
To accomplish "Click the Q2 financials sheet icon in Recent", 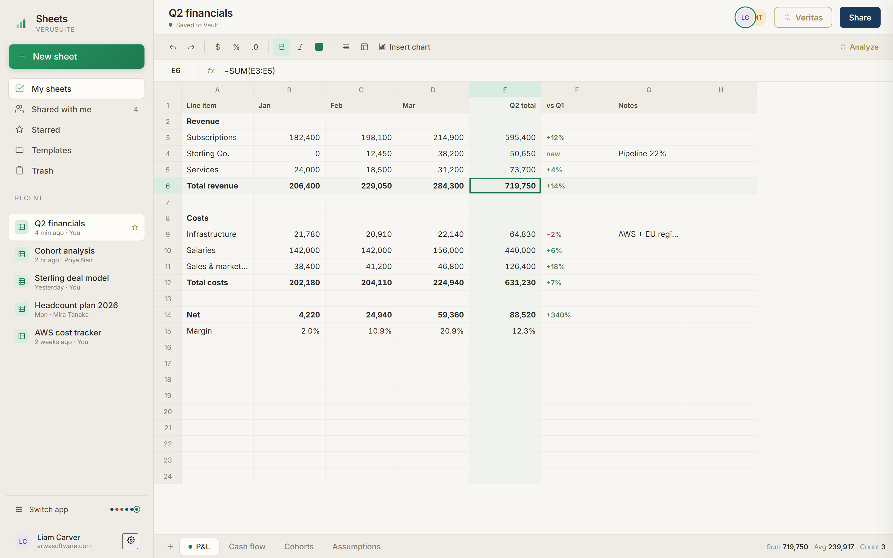I will click(22, 227).
